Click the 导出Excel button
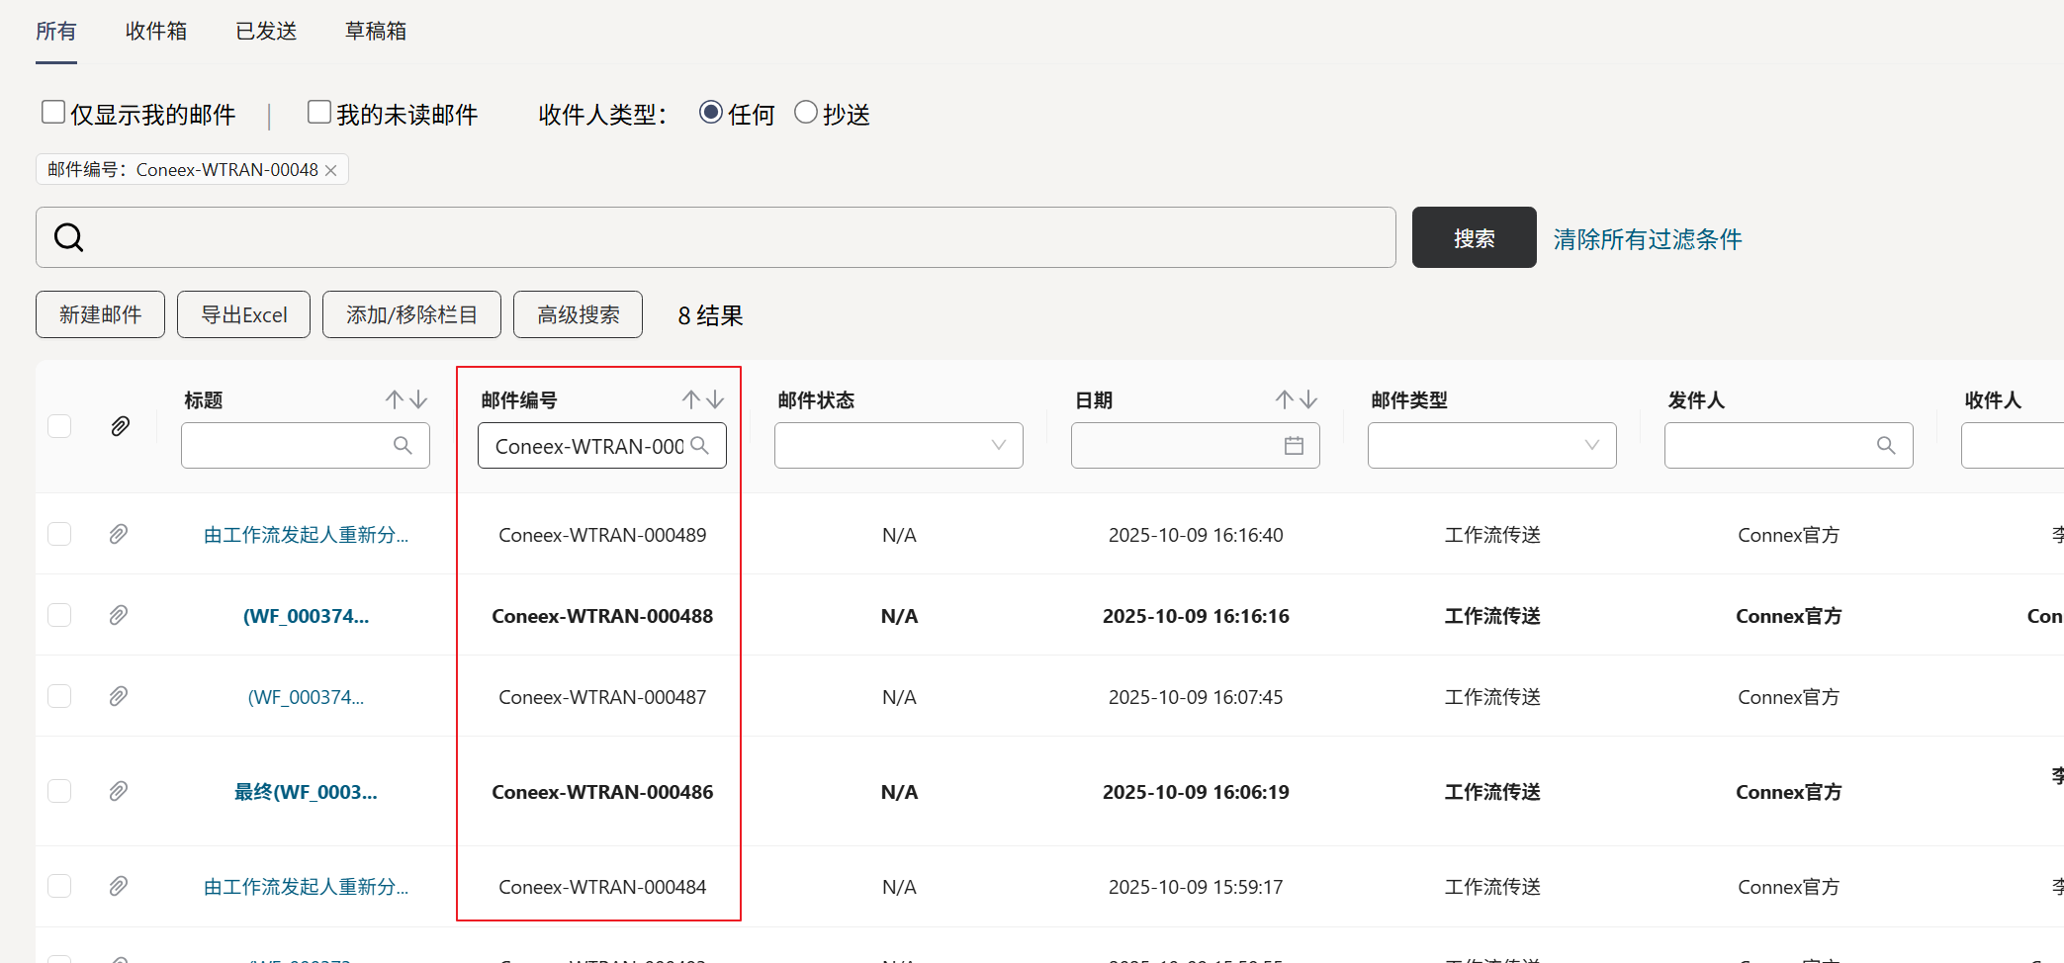This screenshot has height=963, width=2064. (x=243, y=314)
